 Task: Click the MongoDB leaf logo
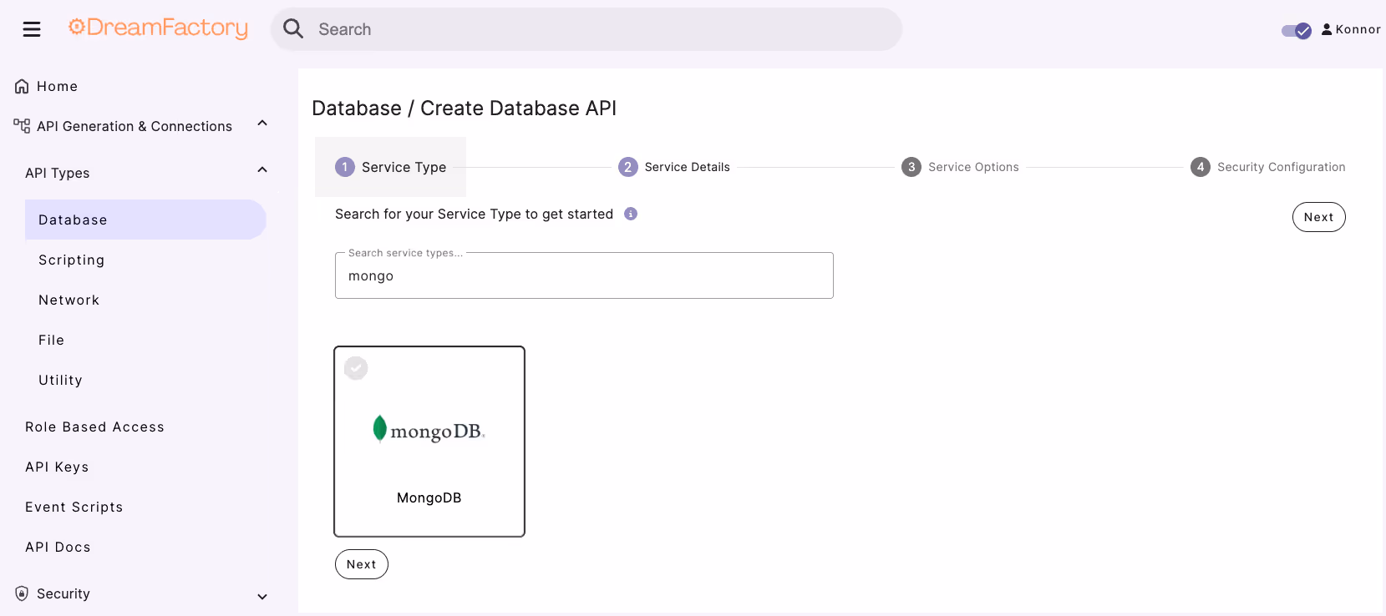tap(380, 428)
